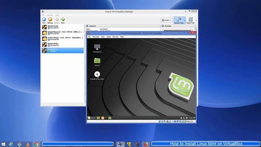Open Settings from the VirtualBox Manager toolbar

(x=50, y=20)
